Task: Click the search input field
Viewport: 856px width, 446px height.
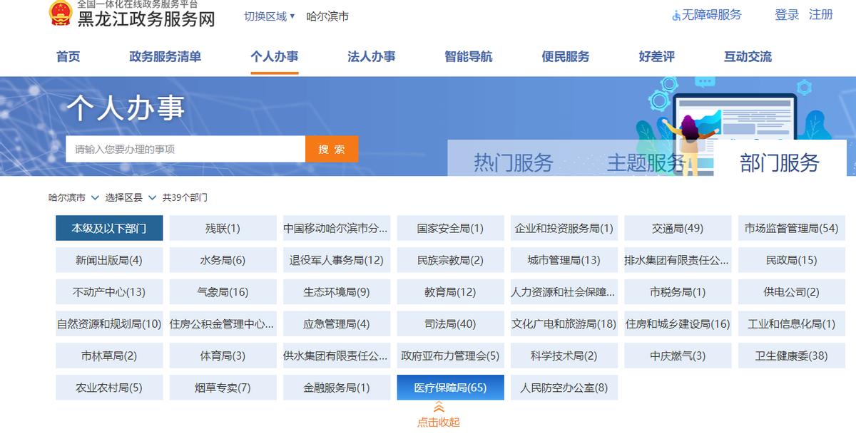Action: [185, 148]
